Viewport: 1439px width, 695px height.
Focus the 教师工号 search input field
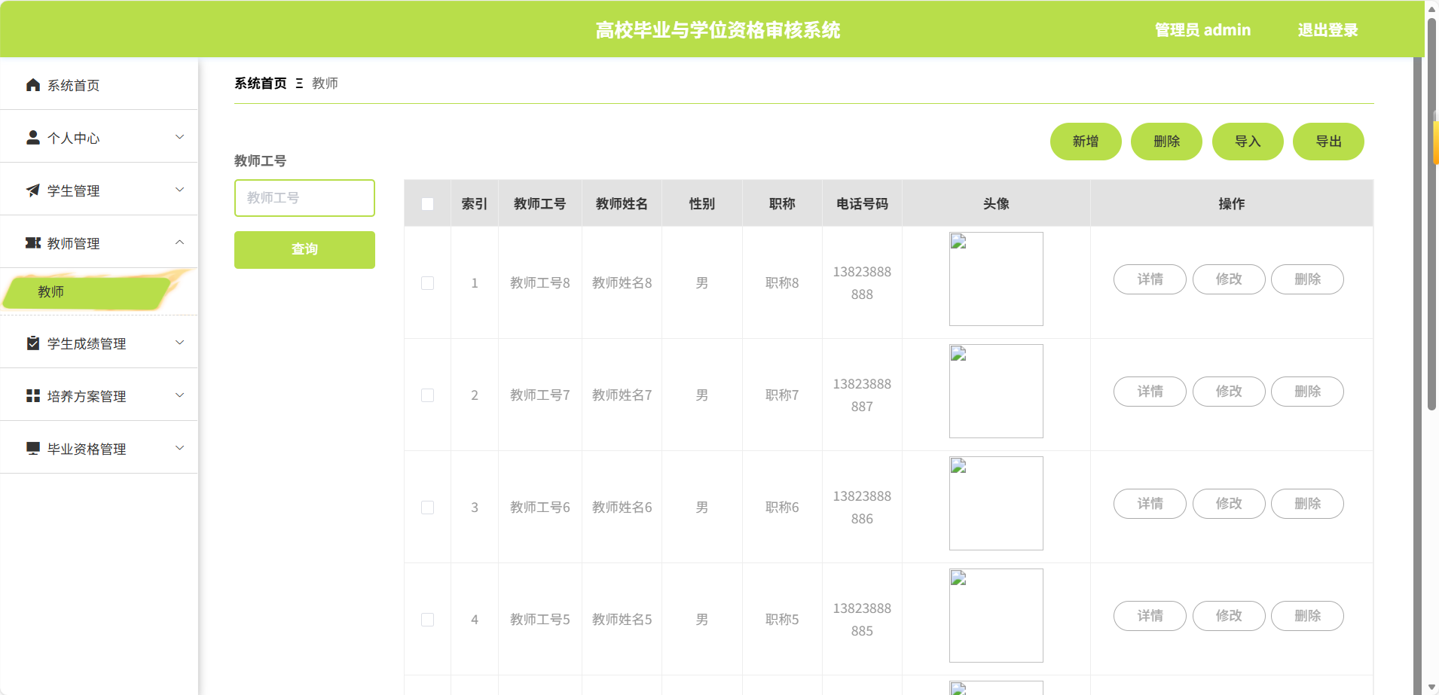click(304, 198)
